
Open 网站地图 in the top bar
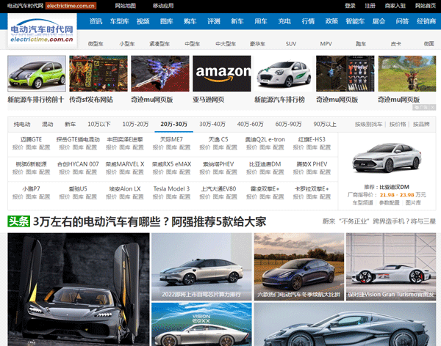pyautogui.click(x=126, y=6)
